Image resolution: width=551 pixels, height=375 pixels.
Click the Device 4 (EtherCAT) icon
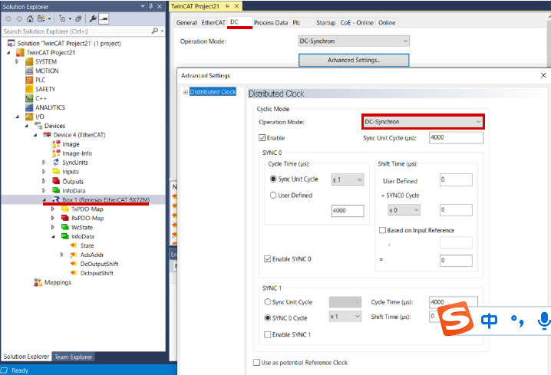click(47, 135)
